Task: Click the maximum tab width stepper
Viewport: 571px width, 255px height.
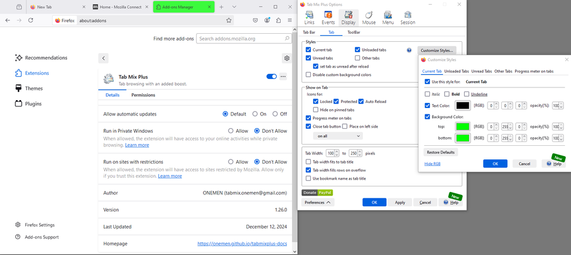Action: click(x=360, y=153)
